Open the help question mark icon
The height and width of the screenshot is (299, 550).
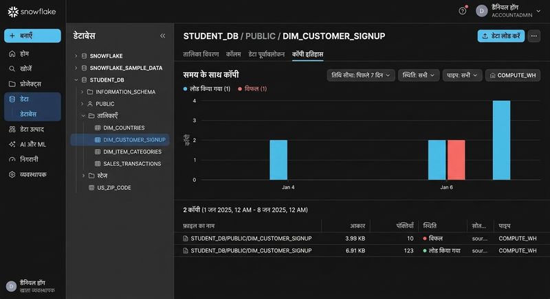coord(462,11)
